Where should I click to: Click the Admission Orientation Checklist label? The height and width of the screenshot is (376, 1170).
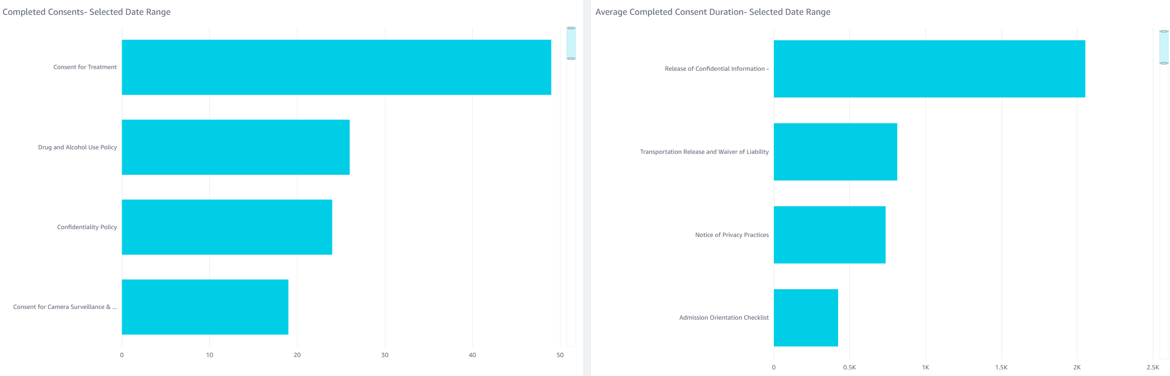(x=724, y=318)
